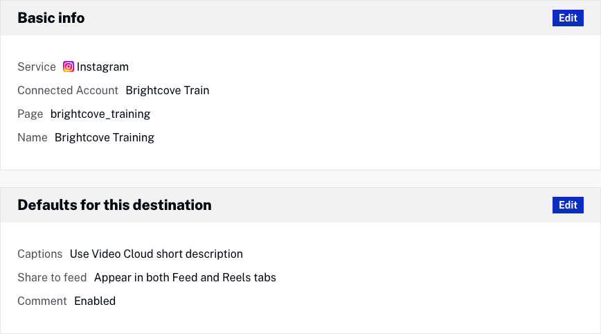Click the Basic info heading text
601x334 pixels.
(x=51, y=18)
